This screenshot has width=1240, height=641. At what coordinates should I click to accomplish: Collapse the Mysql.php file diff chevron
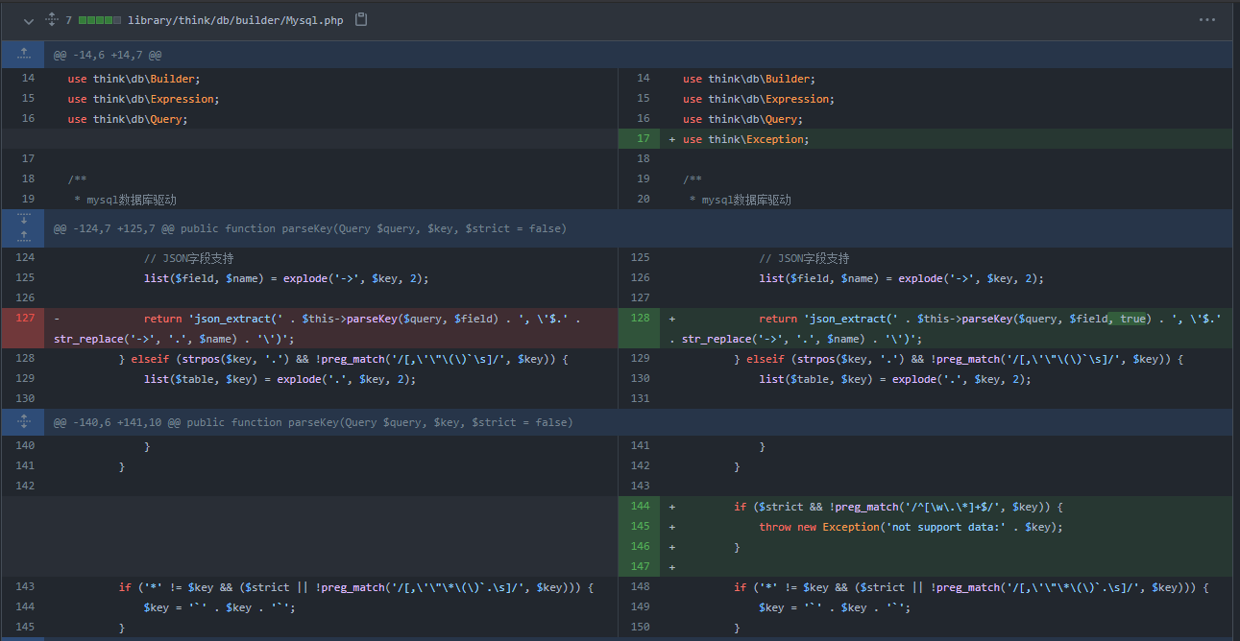click(29, 20)
